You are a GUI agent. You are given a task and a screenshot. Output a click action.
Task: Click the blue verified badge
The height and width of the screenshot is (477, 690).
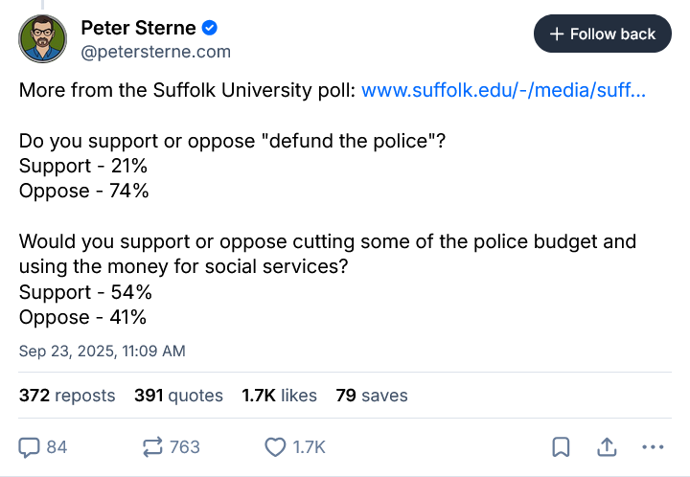208,28
